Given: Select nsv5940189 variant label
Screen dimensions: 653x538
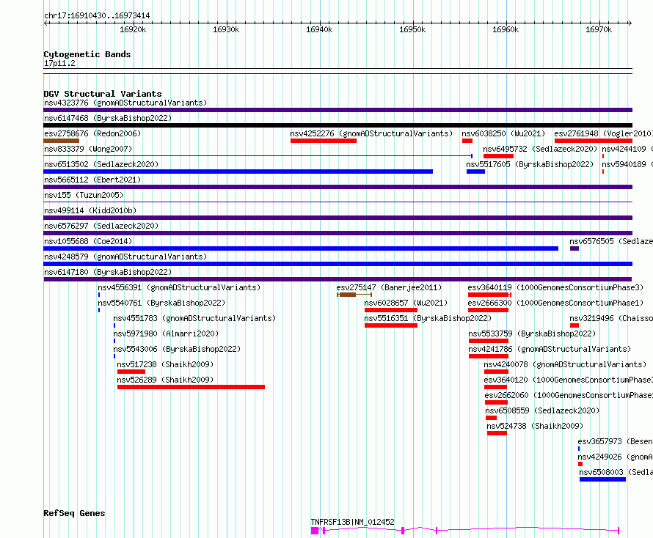Looking at the screenshot, I should point(627,164).
